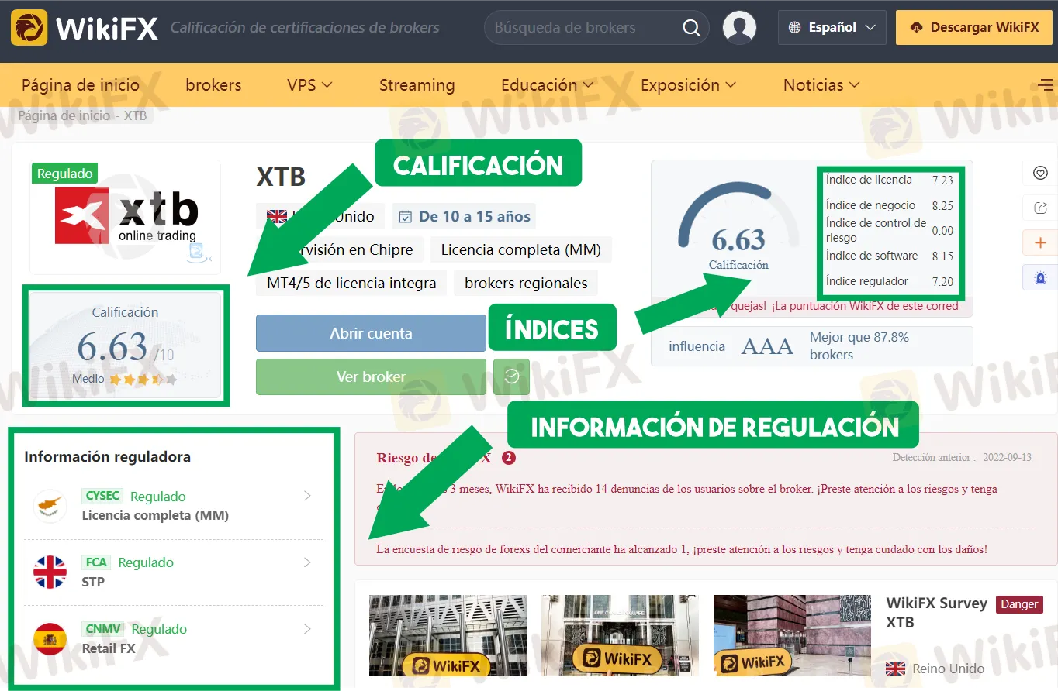Image resolution: width=1058 pixels, height=691 pixels.
Task: Click the UK flag next to FCA
Action: click(50, 572)
